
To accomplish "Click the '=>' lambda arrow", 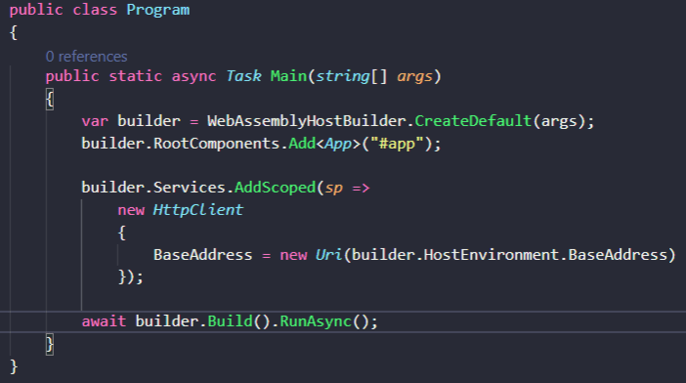I will pyautogui.click(x=361, y=189).
